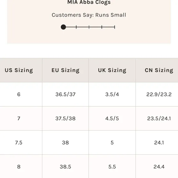Screen dimensions: 178x178
Task: Click the MIA Abba Clogs title
Action: click(89, 2)
